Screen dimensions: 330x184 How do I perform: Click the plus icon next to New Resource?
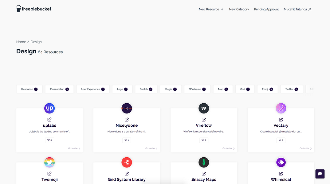coord(222,9)
